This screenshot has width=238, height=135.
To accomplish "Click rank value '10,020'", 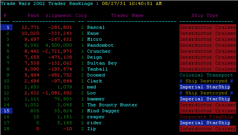I will 30,33.
